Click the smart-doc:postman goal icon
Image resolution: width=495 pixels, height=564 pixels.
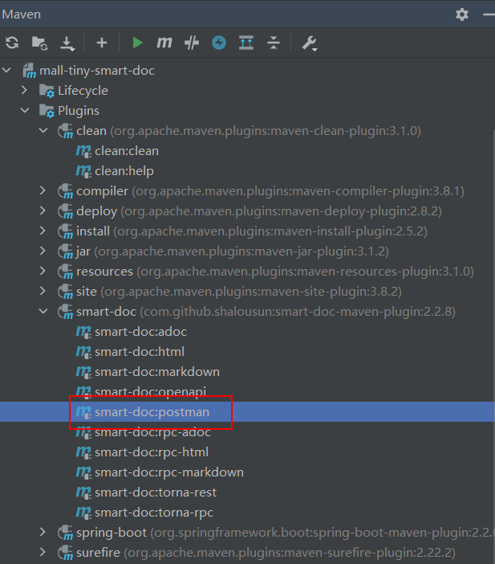click(83, 412)
